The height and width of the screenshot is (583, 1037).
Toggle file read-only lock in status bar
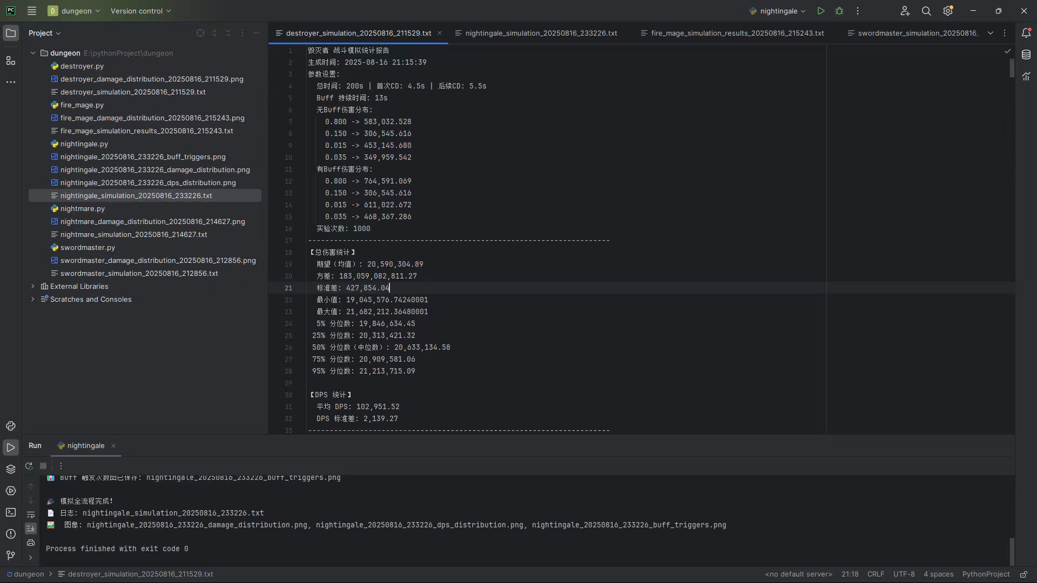coord(1023,574)
